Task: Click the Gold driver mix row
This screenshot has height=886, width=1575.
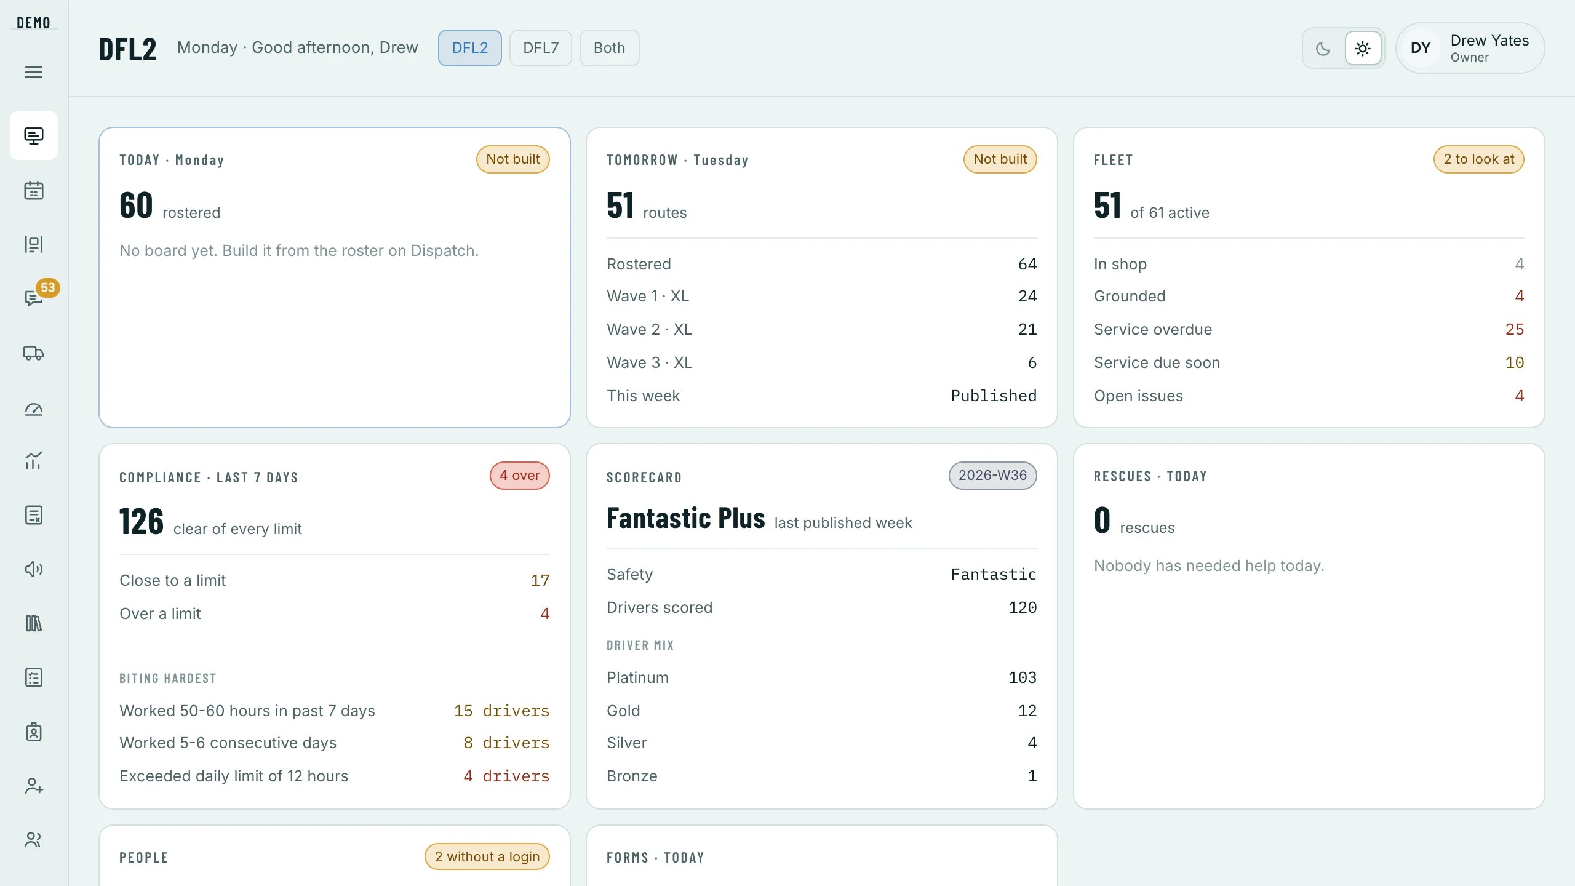Action: click(822, 711)
